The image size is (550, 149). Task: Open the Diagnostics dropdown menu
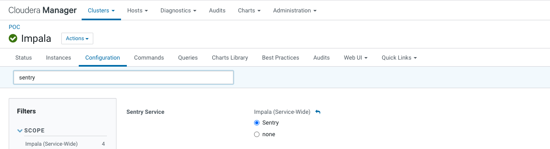[x=178, y=10]
